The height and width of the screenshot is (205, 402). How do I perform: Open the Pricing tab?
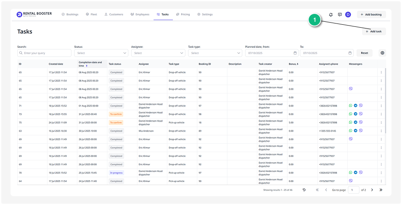point(183,14)
